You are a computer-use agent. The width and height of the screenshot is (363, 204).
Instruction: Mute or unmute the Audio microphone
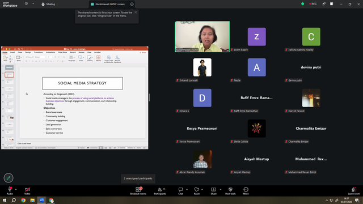coord(10,190)
